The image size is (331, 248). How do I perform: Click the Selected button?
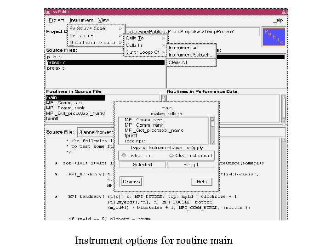(143, 165)
